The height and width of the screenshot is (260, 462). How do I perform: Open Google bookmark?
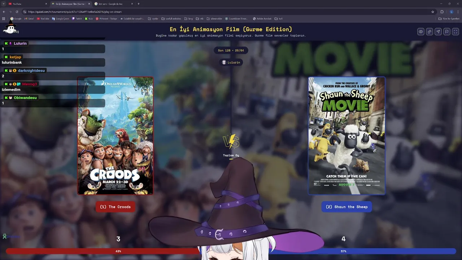16,18
